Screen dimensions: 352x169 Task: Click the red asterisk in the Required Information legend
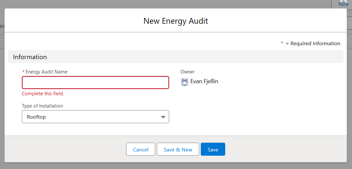[x=282, y=43]
